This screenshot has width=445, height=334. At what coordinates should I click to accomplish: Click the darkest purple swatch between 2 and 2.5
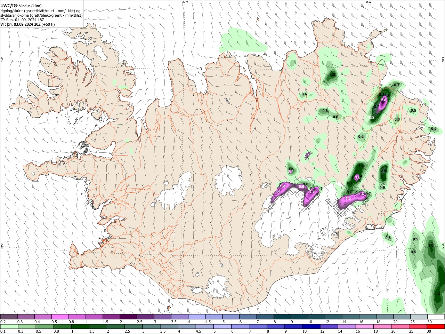tap(129, 317)
